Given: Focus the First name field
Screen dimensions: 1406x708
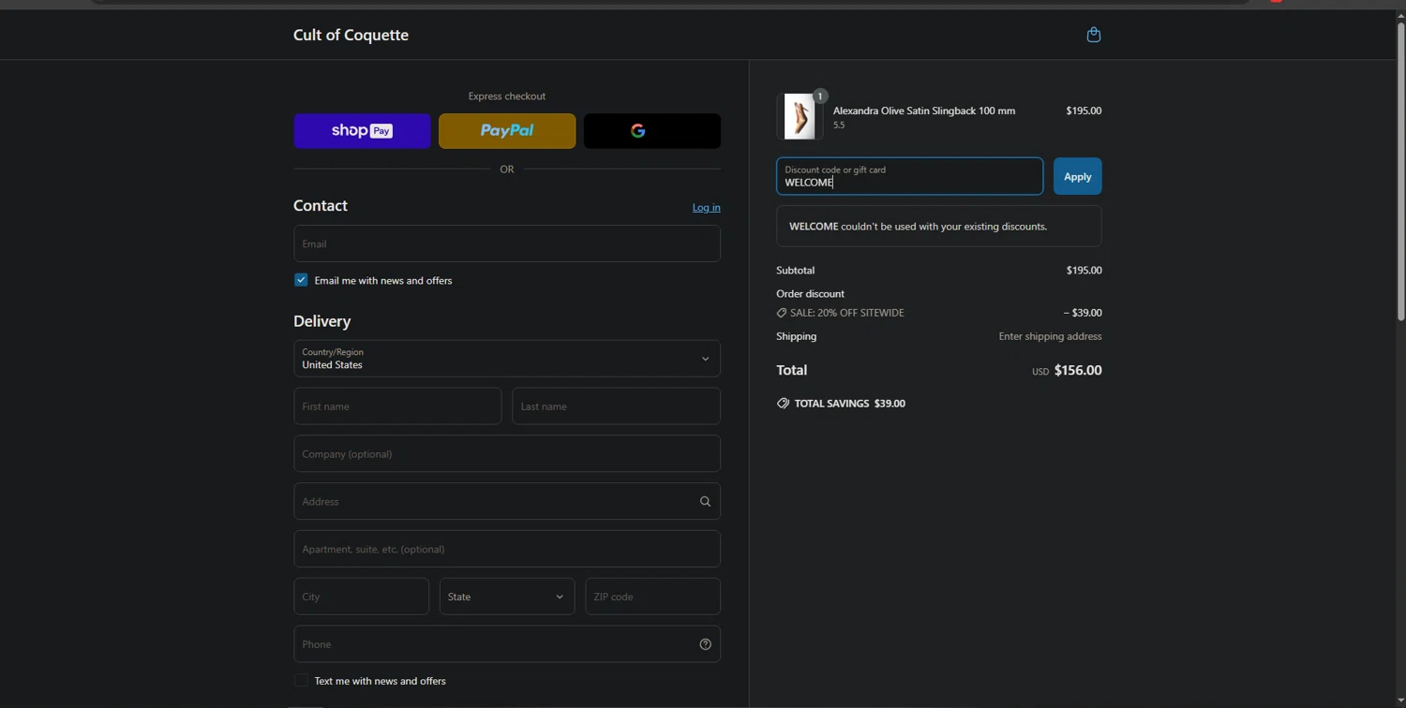Looking at the screenshot, I should coord(397,406).
